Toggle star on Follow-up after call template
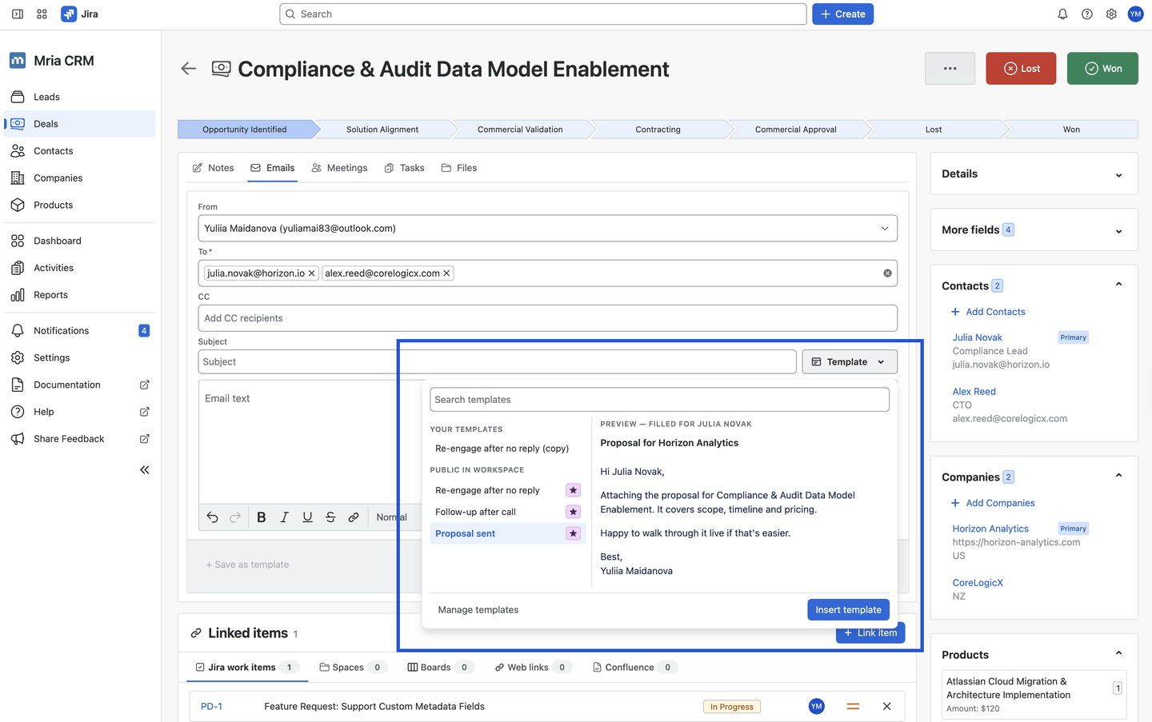This screenshot has width=1152, height=722. [x=573, y=512]
